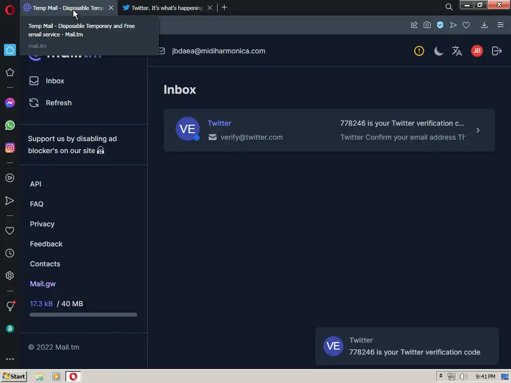
Task: Open the lightbulb tips icon in the sidebar
Action: pyautogui.click(x=10, y=306)
